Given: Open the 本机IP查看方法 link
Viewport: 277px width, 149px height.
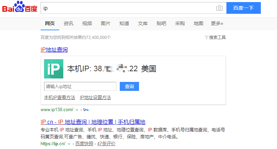Looking at the screenshot, I should point(60,97).
